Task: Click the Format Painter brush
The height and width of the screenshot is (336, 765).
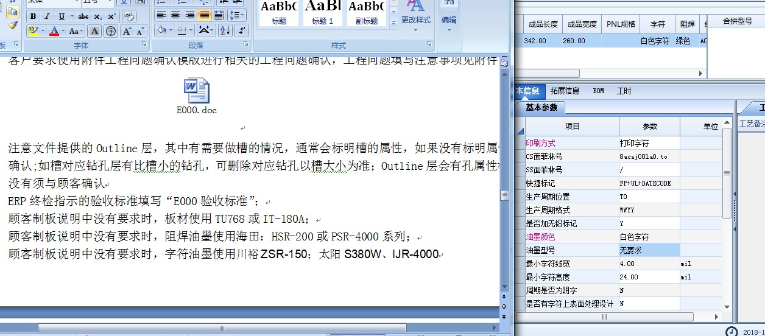Action: coord(13,25)
